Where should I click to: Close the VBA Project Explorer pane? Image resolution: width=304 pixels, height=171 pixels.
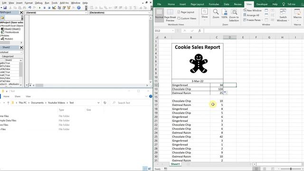pos(21,13)
